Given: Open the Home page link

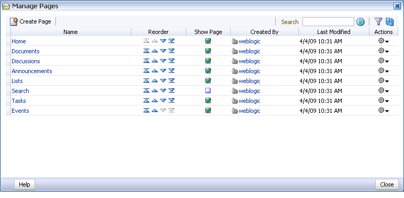Looking at the screenshot, I should point(19,41).
